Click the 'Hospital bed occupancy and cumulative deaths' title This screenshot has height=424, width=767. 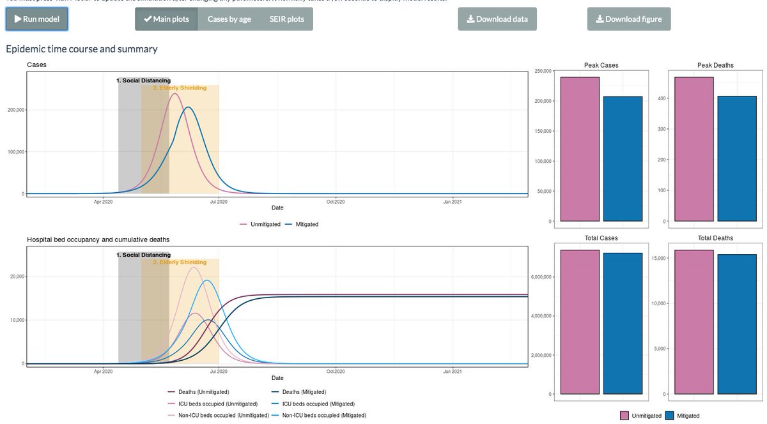pyautogui.click(x=98, y=239)
